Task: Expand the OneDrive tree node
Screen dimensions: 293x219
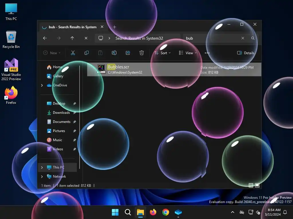Action: [42, 85]
